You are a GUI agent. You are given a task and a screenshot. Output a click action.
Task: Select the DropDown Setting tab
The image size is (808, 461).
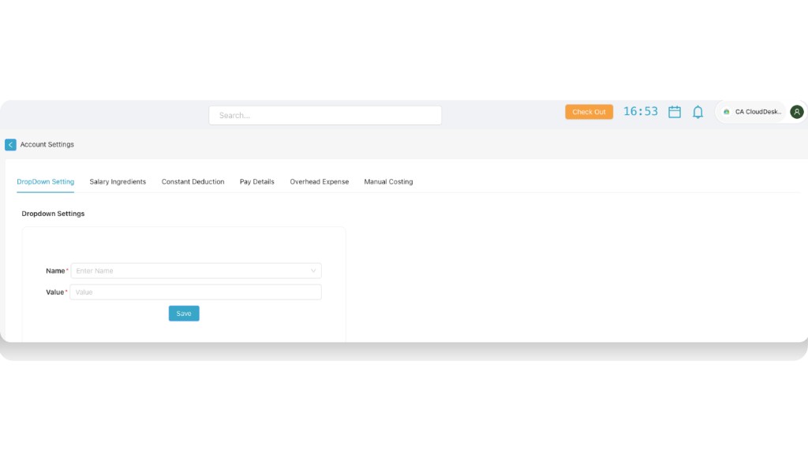point(45,181)
